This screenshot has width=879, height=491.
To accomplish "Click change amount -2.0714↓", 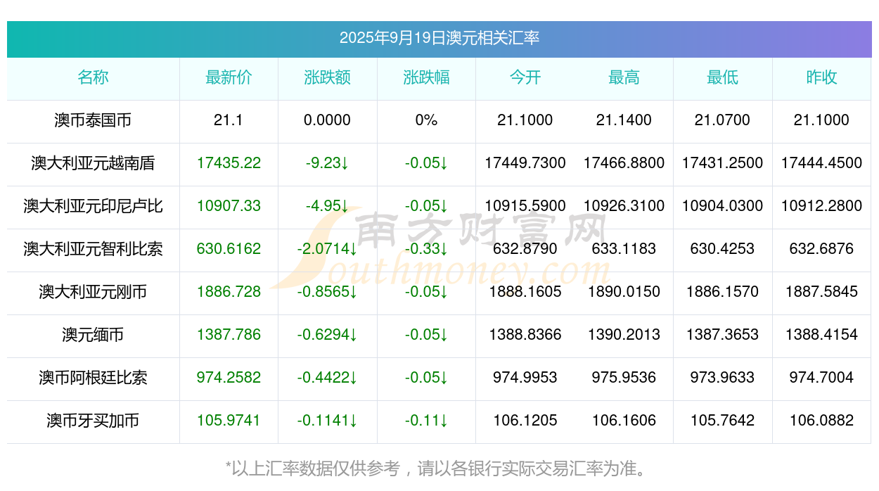I will (327, 249).
